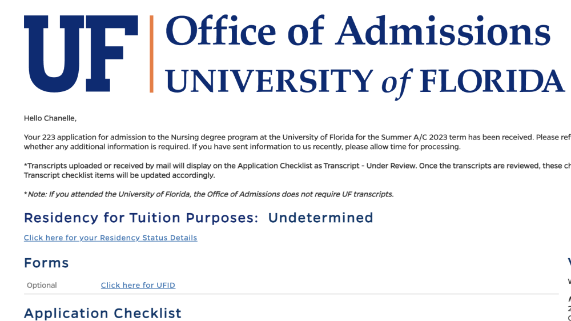Viewport: 571px width, 321px height.
Task: Click the Optional label in Forms row
Action: coord(42,285)
